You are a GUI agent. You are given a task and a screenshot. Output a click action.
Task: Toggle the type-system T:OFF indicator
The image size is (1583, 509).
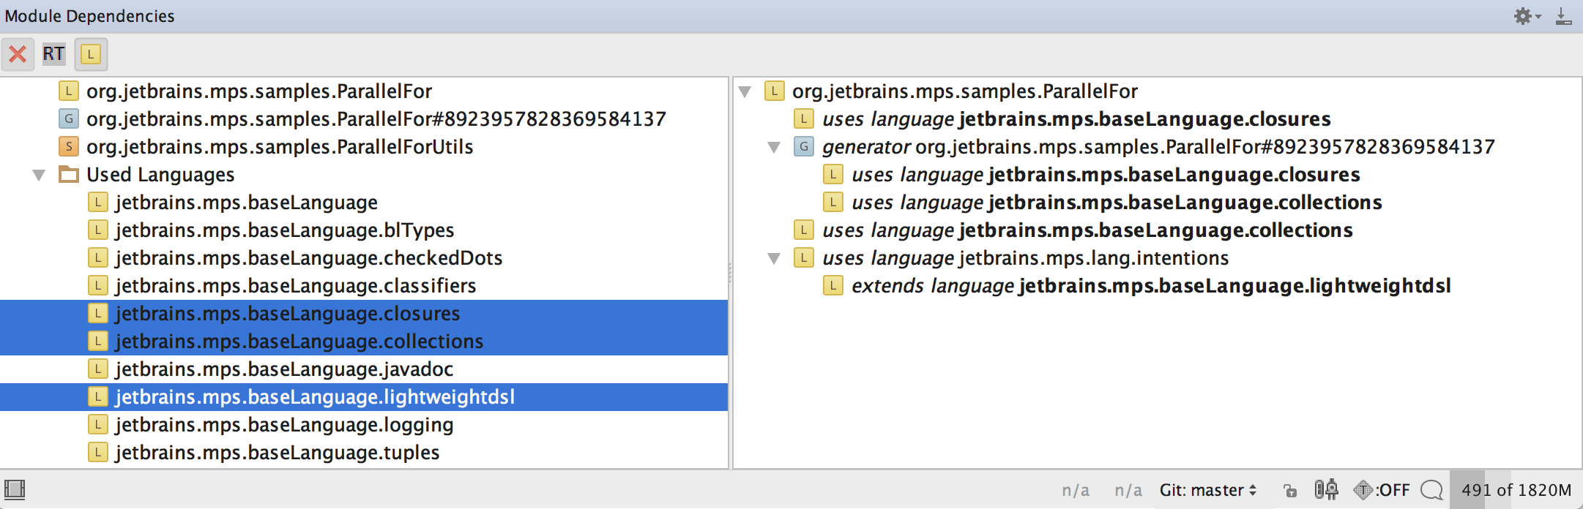pos(1382,490)
